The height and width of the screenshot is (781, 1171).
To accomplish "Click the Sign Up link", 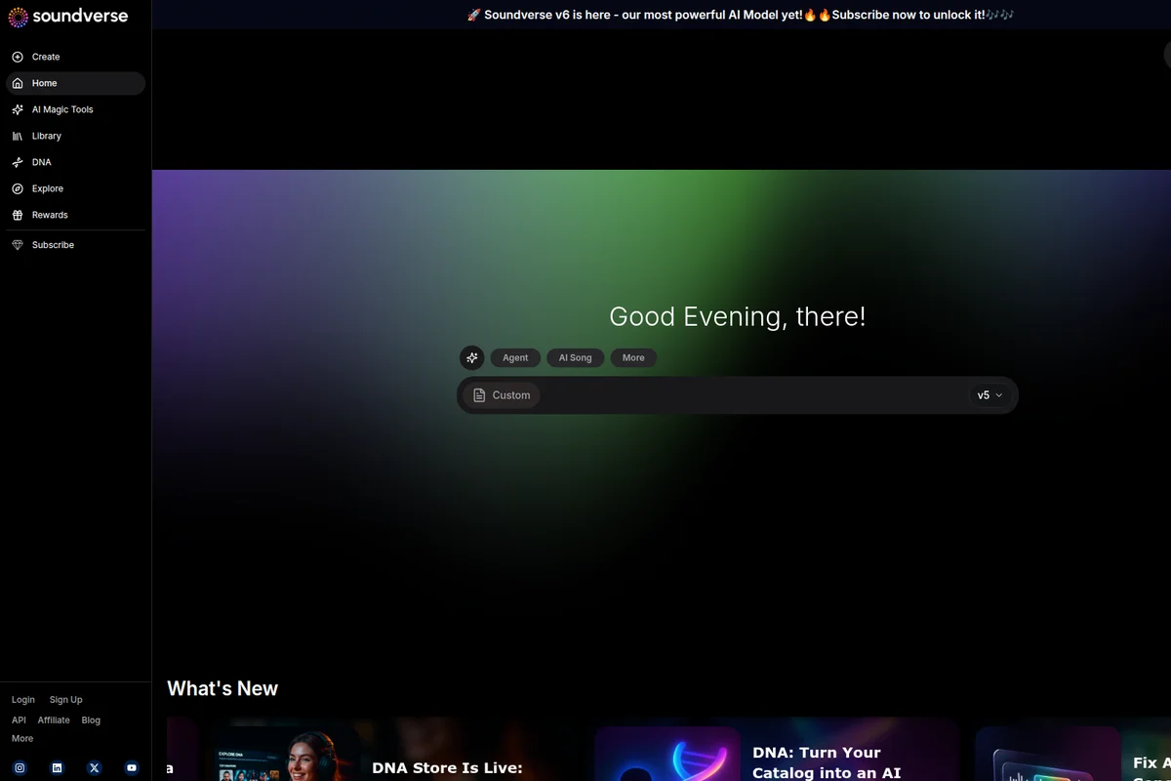I will (65, 699).
